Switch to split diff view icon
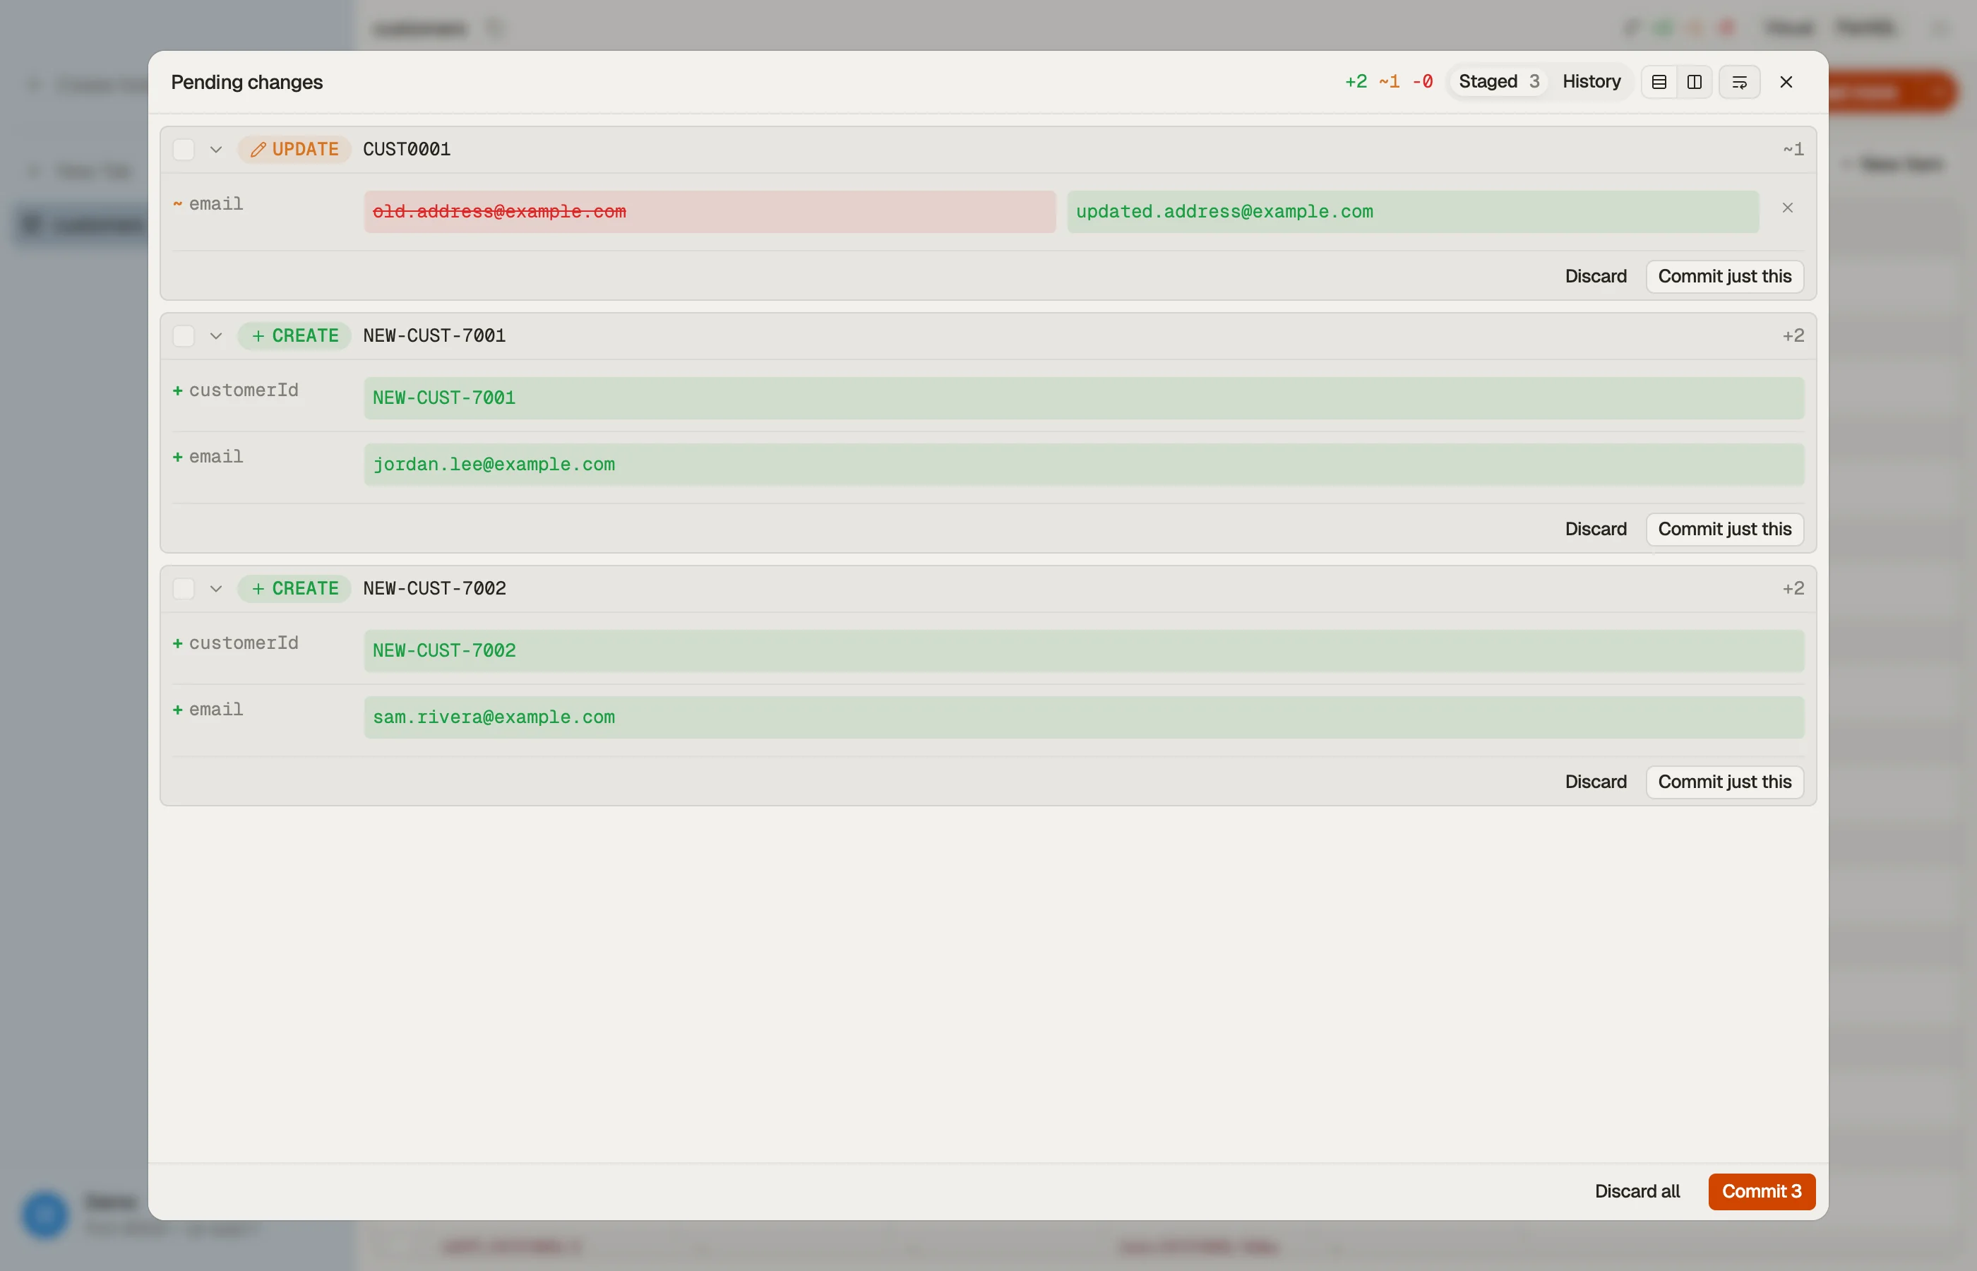Viewport: 1977px width, 1271px height. (1694, 82)
